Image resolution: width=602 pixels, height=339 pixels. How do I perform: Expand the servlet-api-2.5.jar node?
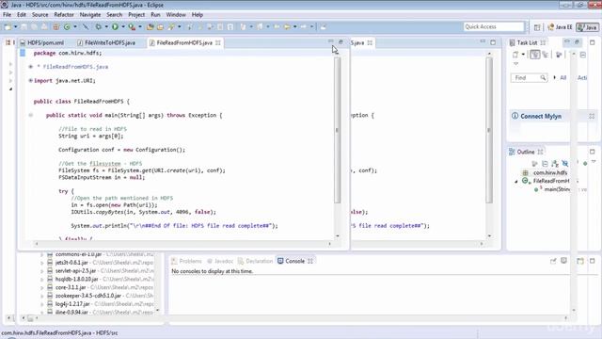41,271
